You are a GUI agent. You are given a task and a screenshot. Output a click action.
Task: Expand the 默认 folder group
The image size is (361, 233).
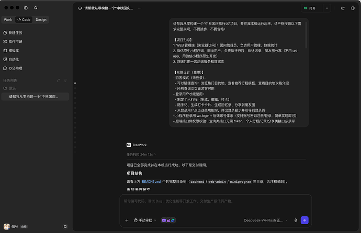(9, 88)
